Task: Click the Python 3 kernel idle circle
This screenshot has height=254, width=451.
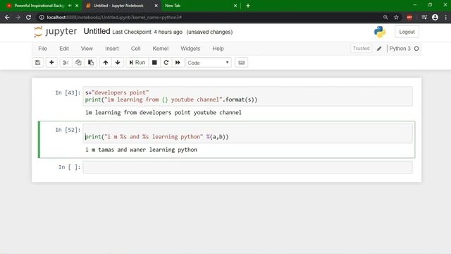Action: (x=416, y=49)
